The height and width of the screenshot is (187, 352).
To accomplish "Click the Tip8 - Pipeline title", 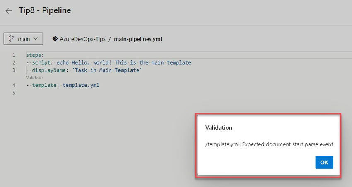I will pyautogui.click(x=45, y=10).
